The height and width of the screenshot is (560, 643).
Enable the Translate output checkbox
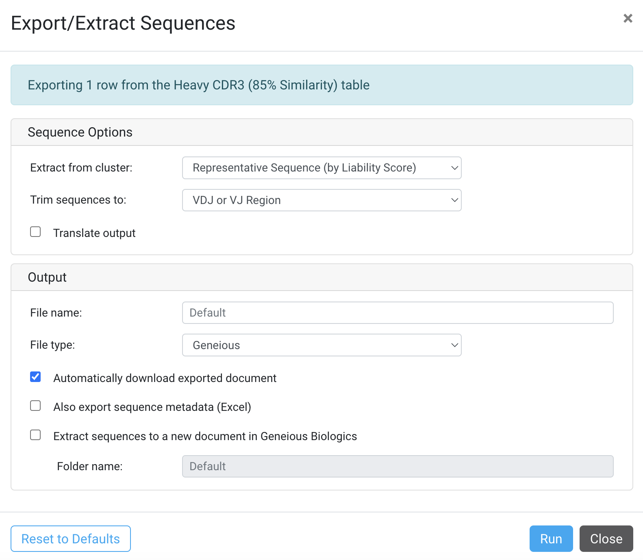pyautogui.click(x=35, y=232)
